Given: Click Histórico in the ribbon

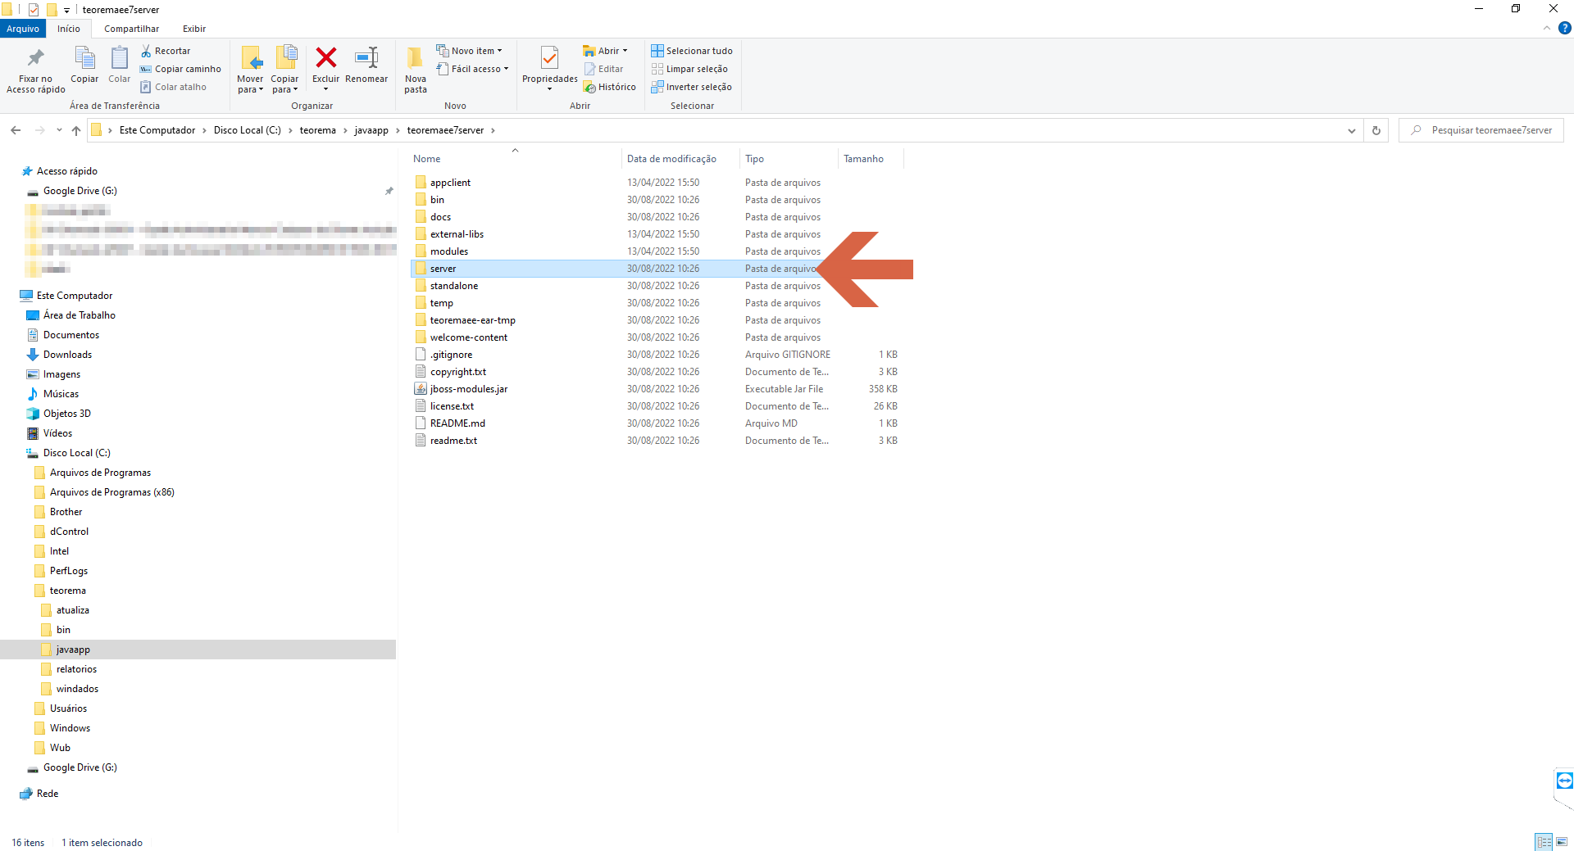Looking at the screenshot, I should pos(610,87).
